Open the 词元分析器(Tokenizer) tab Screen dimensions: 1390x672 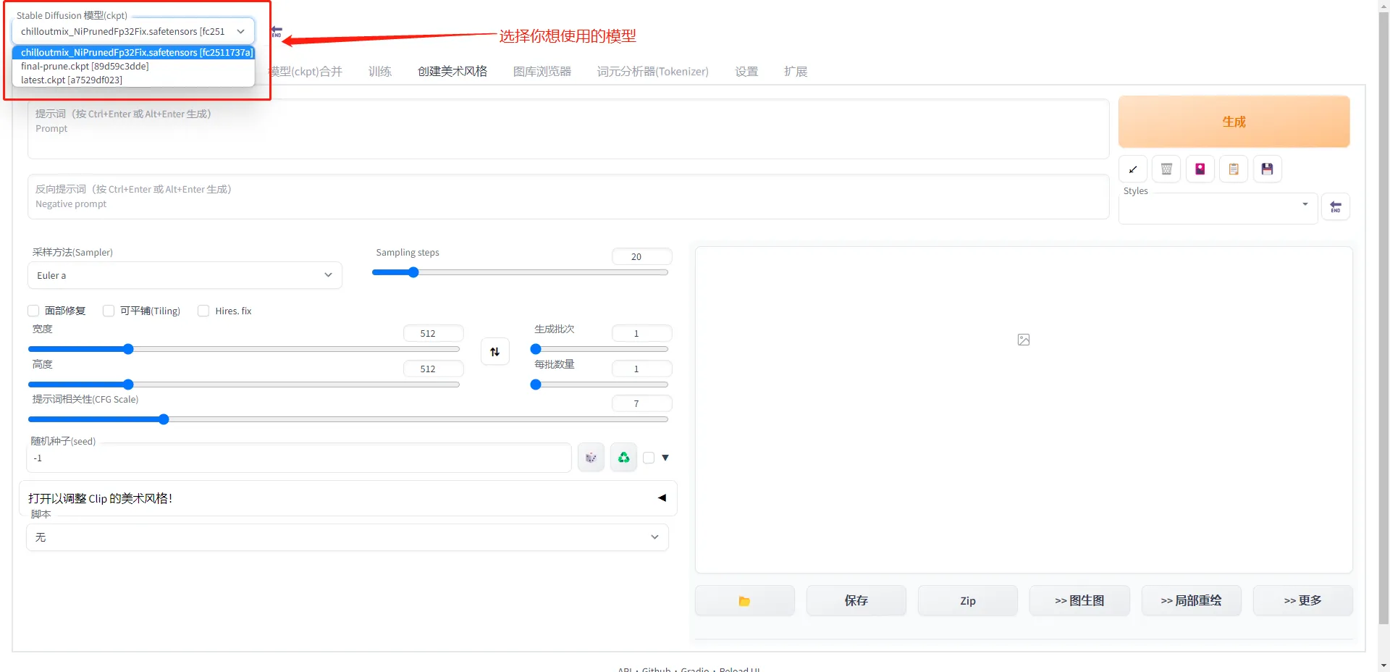click(x=652, y=71)
